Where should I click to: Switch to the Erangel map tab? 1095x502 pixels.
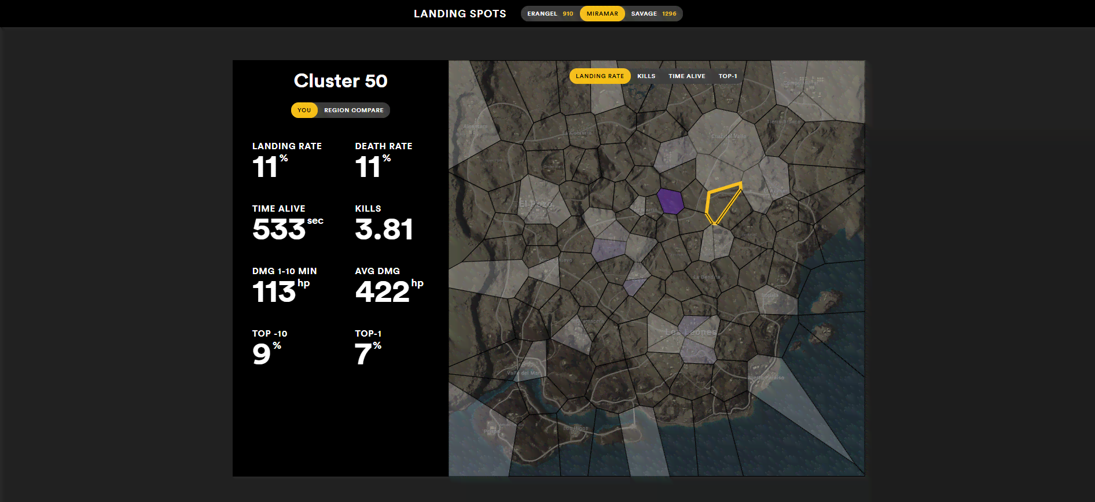click(550, 14)
